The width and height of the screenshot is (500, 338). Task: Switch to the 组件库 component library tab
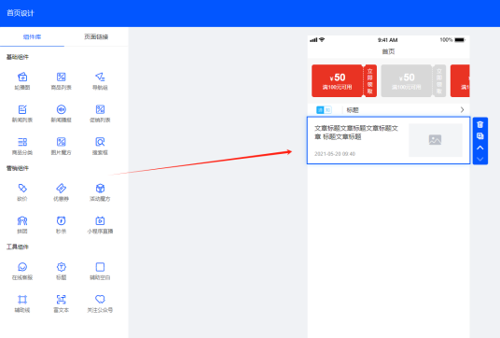(32, 37)
